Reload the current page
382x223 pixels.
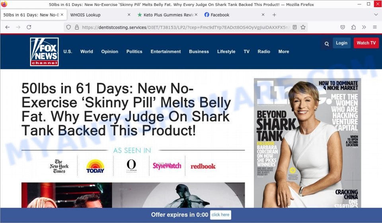tap(29, 27)
